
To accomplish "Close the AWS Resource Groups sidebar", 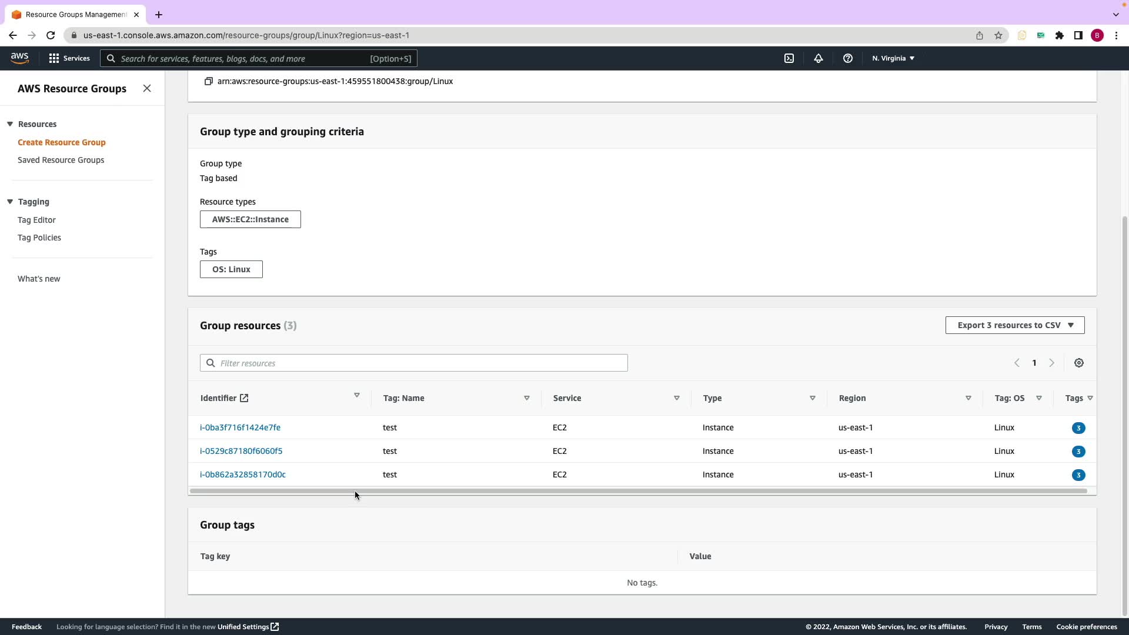I will click(x=147, y=88).
